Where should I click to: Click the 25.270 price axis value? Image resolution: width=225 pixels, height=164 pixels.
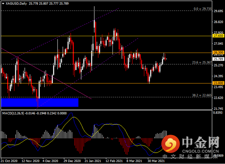(x=219, y=66)
